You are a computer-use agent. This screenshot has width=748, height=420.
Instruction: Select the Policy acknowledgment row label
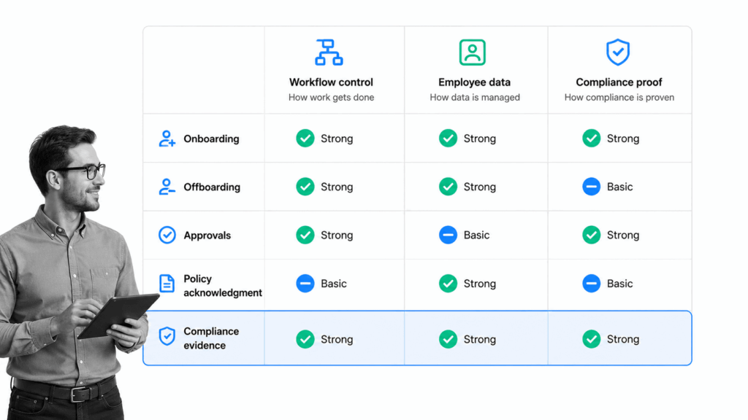point(222,285)
